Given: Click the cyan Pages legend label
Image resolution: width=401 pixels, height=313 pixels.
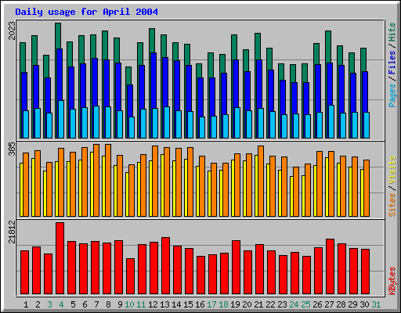Looking at the screenshot, I should (x=392, y=95).
